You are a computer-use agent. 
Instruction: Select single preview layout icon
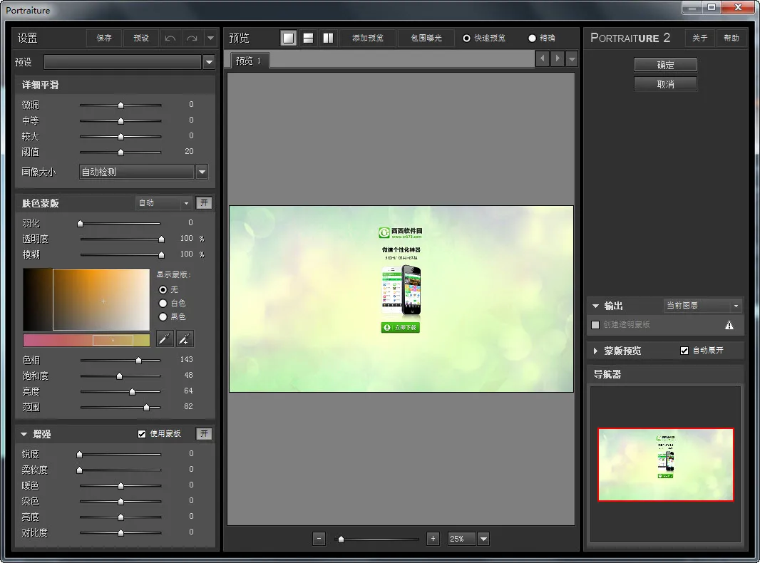(288, 38)
